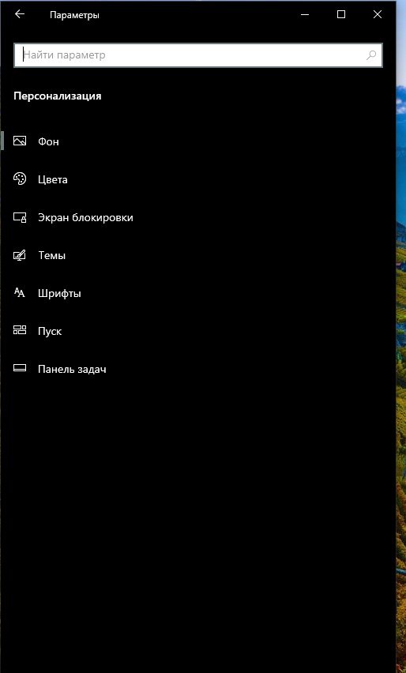Open the Шрифты fonts section
The height and width of the screenshot is (673, 406).
tap(197, 294)
